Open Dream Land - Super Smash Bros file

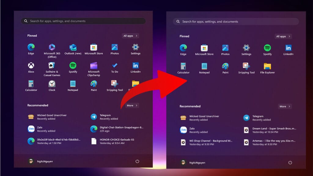[x=270, y=130]
